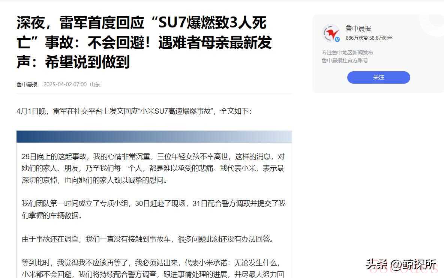Viewport: 444px width, 278px height.
Task: Click the paragraph beginning 29日晚上的这起事故
Action: tap(153, 168)
